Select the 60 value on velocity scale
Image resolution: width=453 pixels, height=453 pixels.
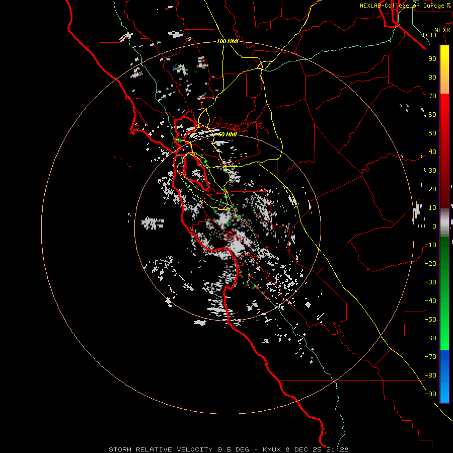pos(432,114)
